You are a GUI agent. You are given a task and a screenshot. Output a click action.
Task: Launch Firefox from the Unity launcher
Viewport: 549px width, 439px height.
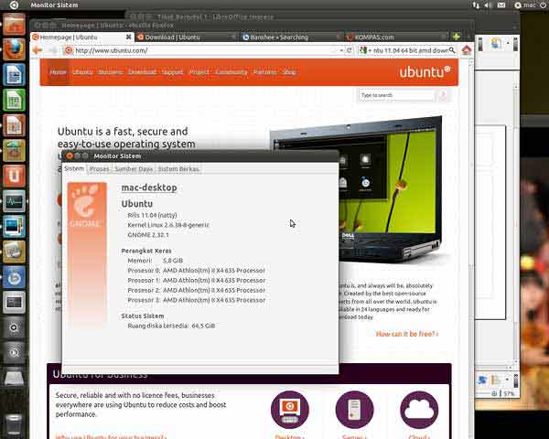point(14,49)
